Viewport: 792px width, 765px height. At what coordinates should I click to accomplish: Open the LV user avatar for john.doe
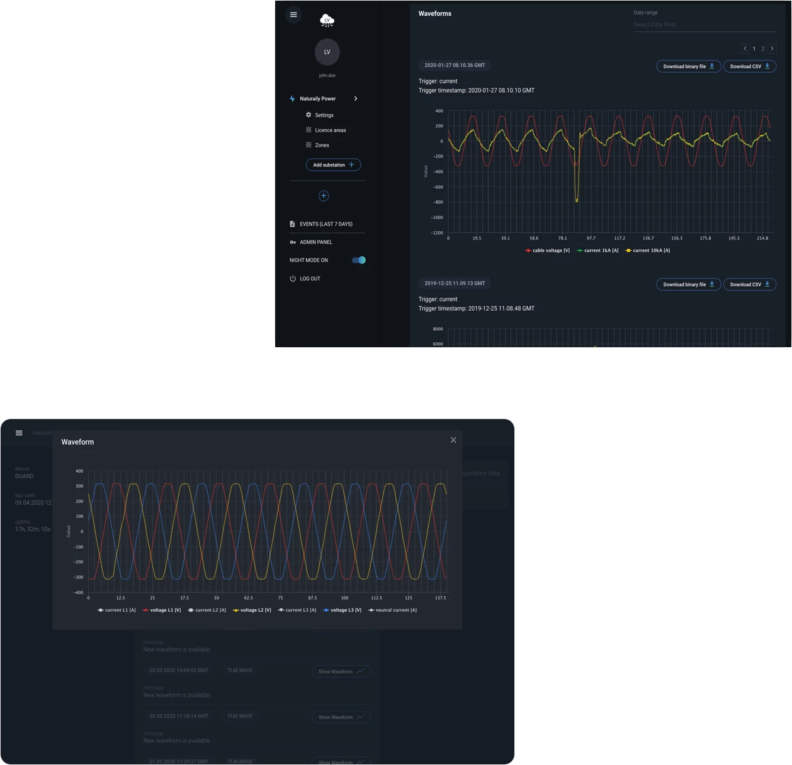(327, 52)
